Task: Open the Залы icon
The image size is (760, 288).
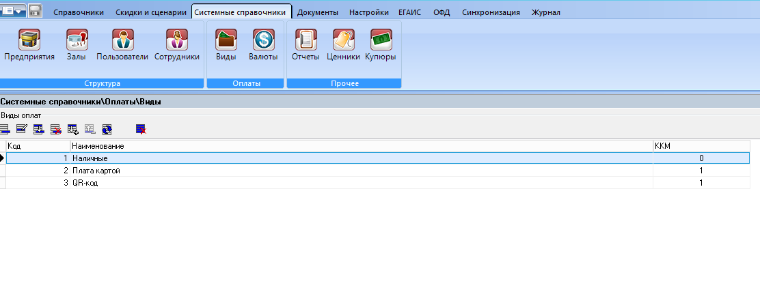Action: click(77, 39)
